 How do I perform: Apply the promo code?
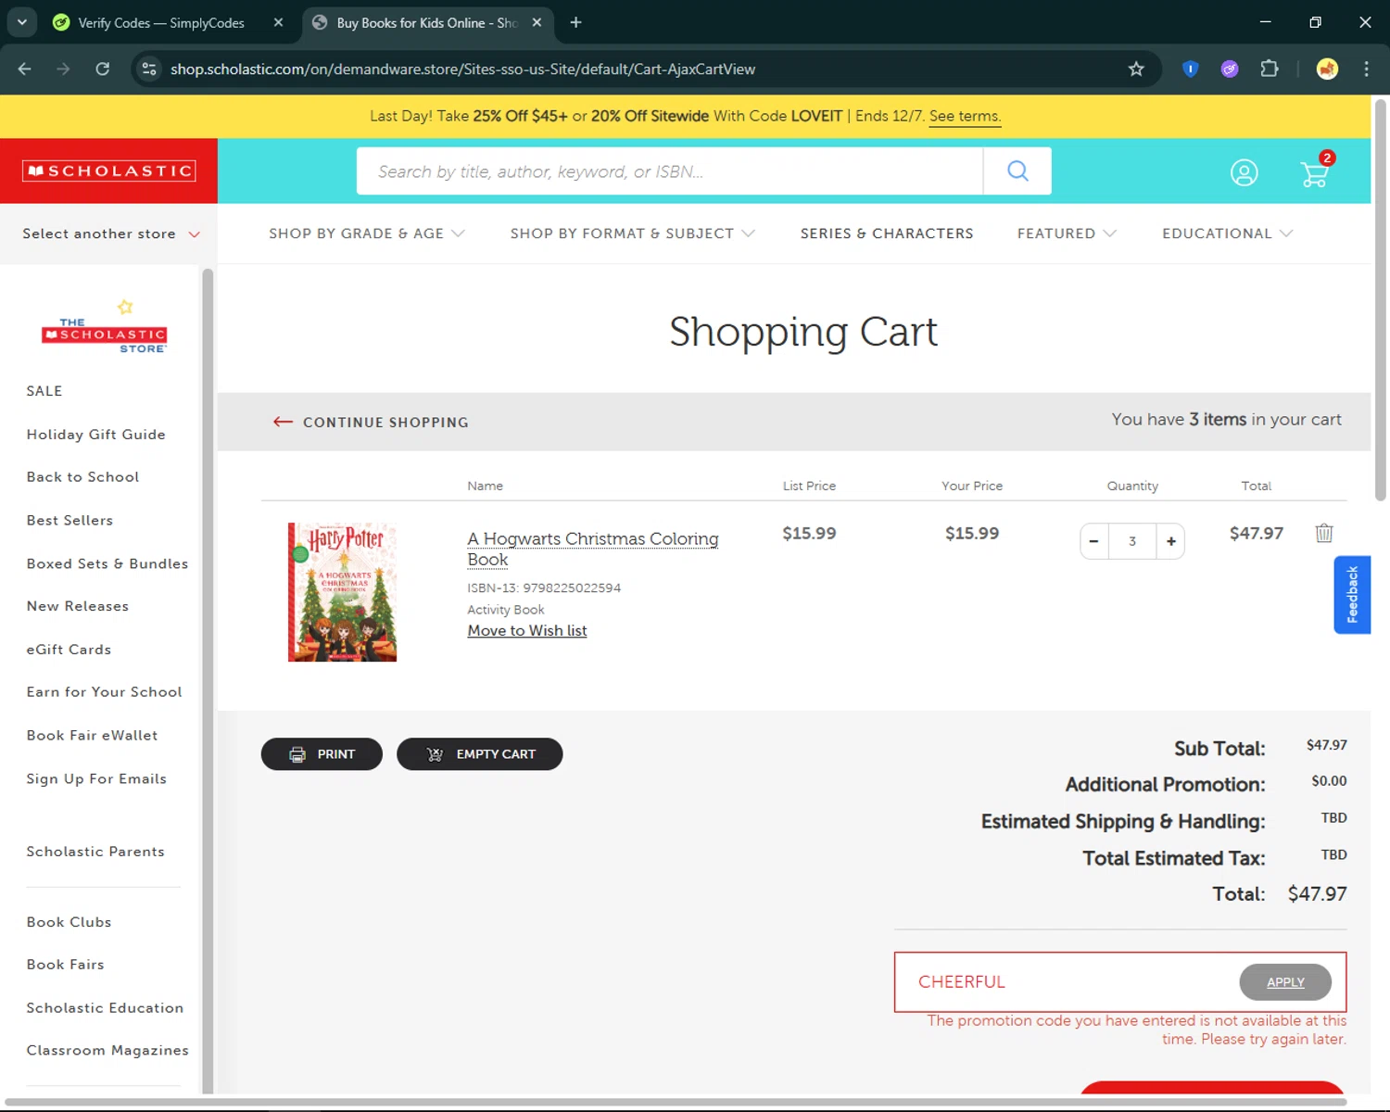[1285, 982]
